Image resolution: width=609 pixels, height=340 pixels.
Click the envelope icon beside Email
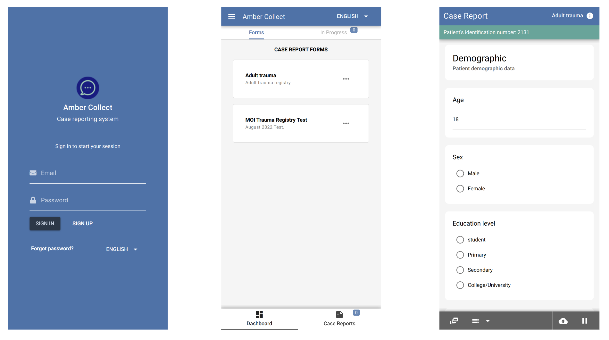coord(33,173)
